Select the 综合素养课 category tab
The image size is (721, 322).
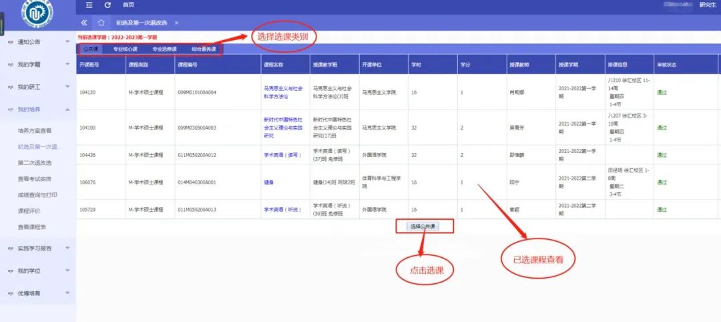[x=204, y=49]
